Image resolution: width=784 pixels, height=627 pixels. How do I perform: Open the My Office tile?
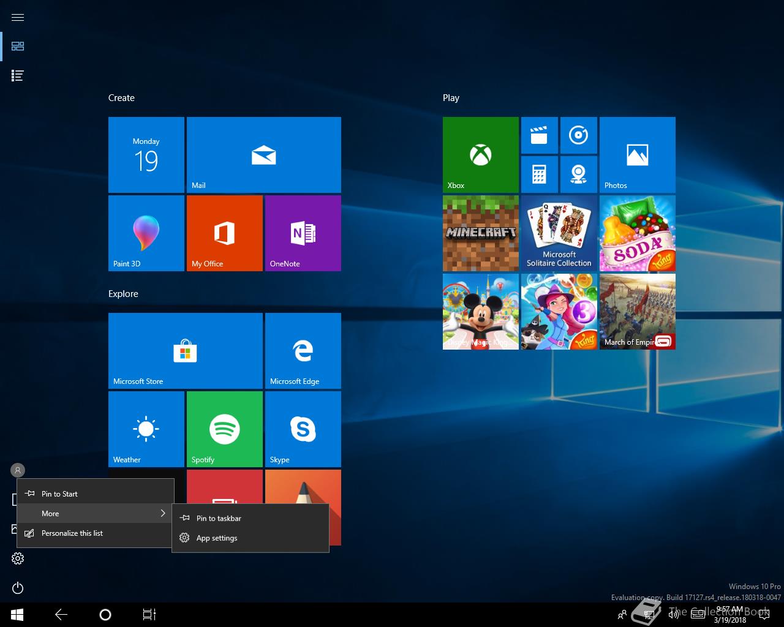pos(225,233)
